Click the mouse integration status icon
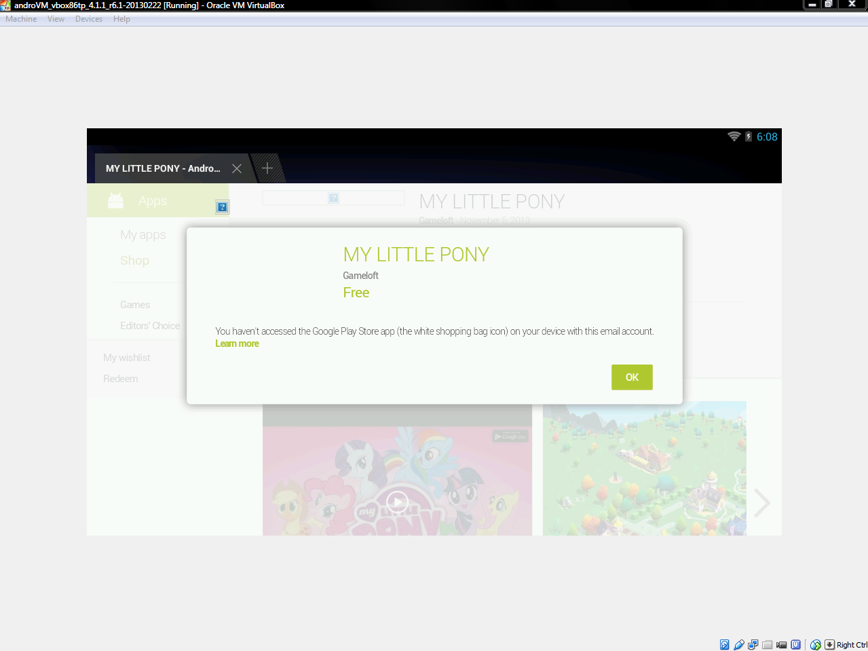 point(816,645)
